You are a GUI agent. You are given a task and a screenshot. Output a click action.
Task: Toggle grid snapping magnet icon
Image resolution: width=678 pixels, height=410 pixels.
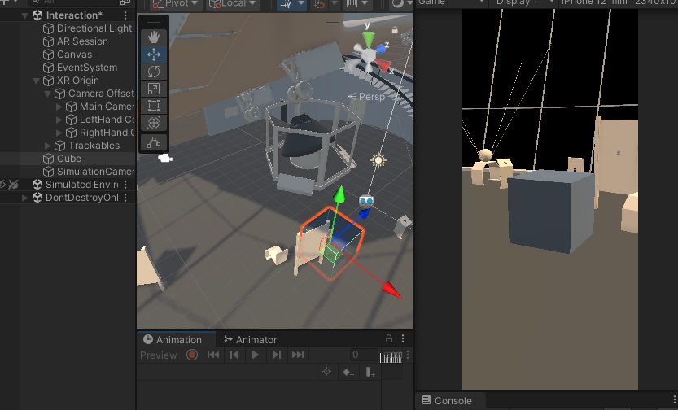tap(319, 4)
